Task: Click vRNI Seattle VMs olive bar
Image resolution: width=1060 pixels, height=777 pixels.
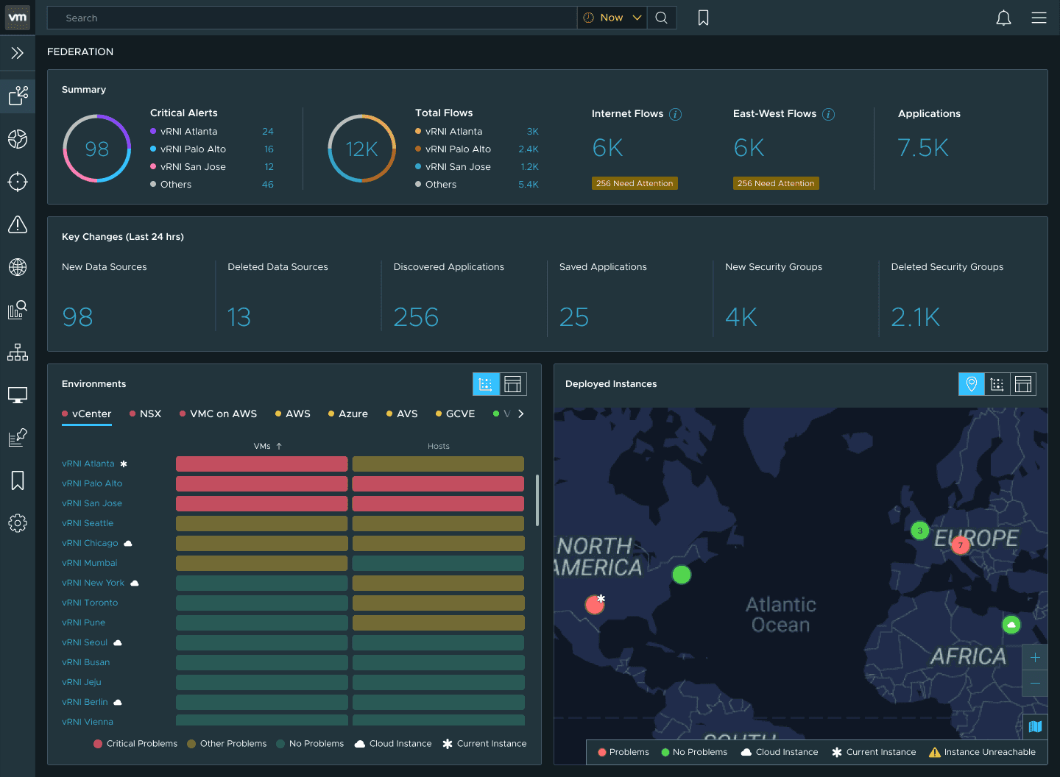Action: point(262,523)
